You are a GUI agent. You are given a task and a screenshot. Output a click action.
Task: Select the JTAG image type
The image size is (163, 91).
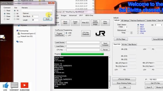point(138,33)
